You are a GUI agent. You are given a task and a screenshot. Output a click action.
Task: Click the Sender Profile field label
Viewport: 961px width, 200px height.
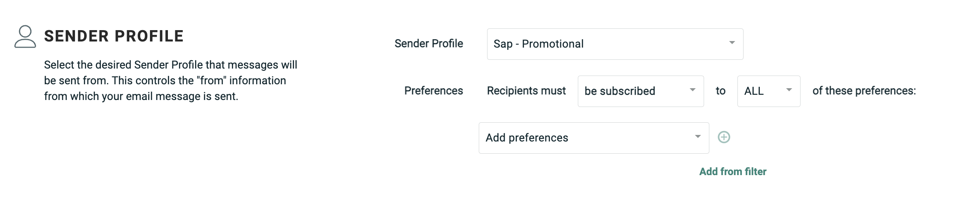(x=428, y=44)
